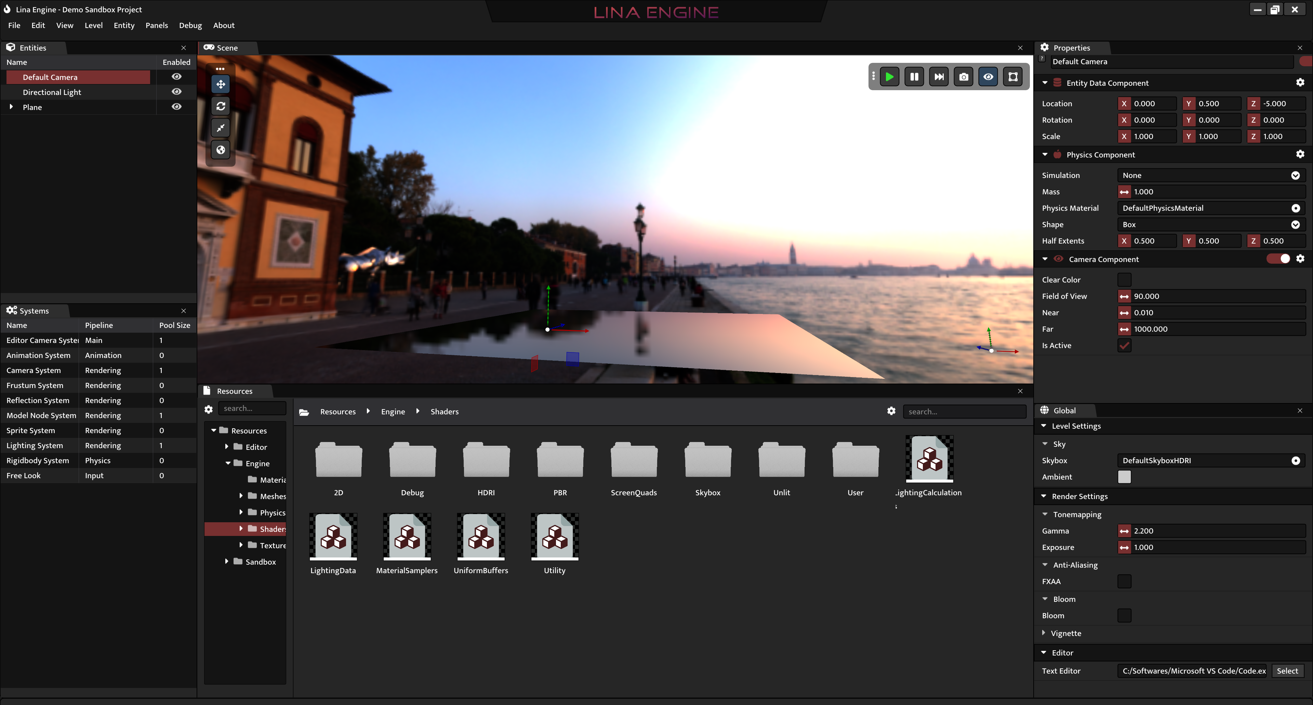Viewport: 1313px width, 705px height.
Task: Open the Simulation dropdown
Action: click(x=1210, y=175)
